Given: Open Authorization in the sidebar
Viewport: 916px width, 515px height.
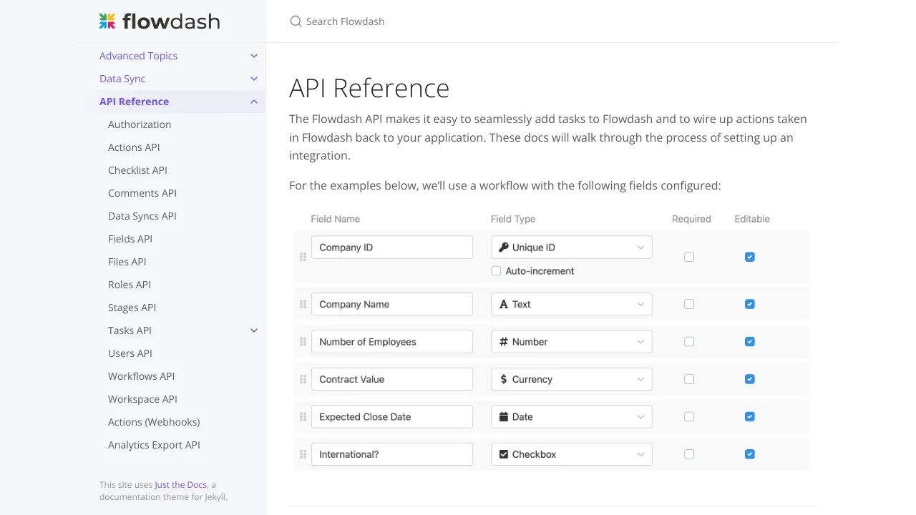Looking at the screenshot, I should tap(140, 124).
